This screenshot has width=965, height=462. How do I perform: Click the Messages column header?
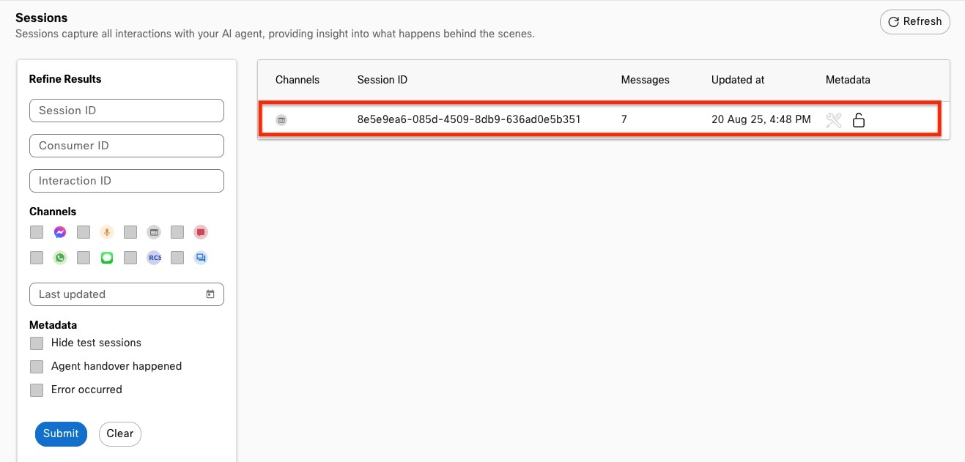[x=645, y=80]
